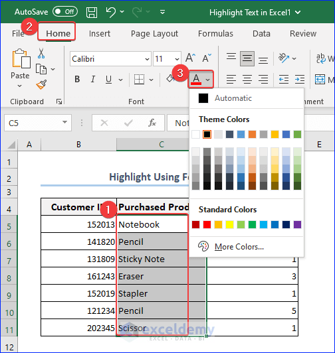Click the Borders icon
This screenshot has height=353, width=335.
[139, 79]
